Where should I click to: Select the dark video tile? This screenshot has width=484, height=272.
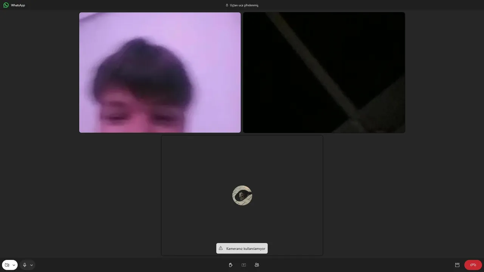324,73
